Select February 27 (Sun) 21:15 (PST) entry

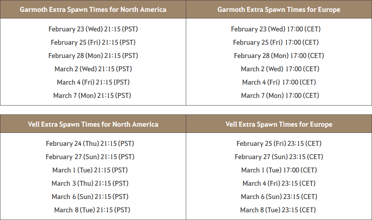click(x=90, y=157)
